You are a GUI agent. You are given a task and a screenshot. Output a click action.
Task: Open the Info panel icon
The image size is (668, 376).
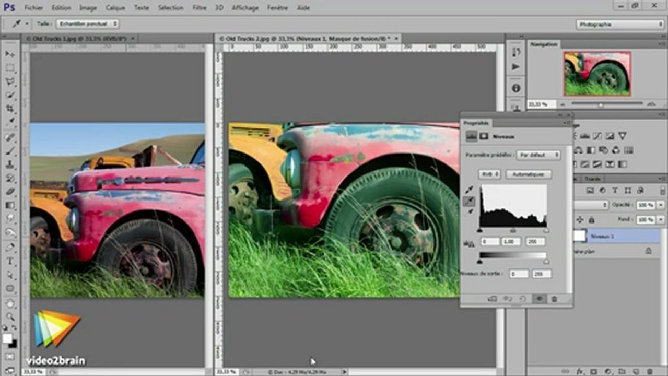(516, 88)
